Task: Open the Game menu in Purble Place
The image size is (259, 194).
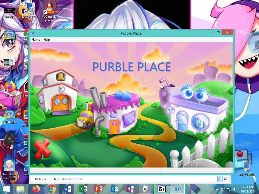Action: point(36,40)
